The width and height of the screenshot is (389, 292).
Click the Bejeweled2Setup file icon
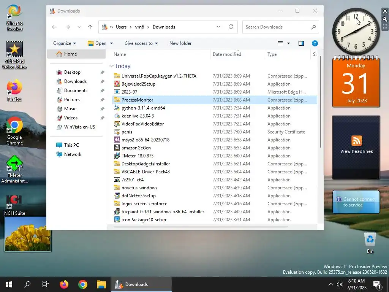(x=117, y=84)
